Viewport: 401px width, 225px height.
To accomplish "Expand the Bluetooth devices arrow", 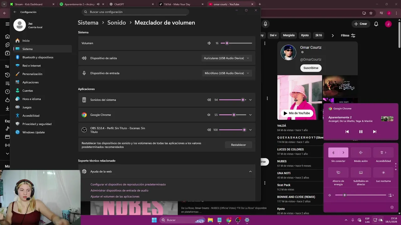I will 343,152.
